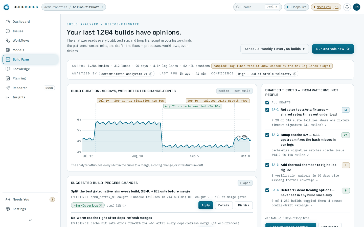Image resolution: width=364 pixels, height=227 pixels.
Task: Open the BA-4 ticket ID link
Action: 275,190
